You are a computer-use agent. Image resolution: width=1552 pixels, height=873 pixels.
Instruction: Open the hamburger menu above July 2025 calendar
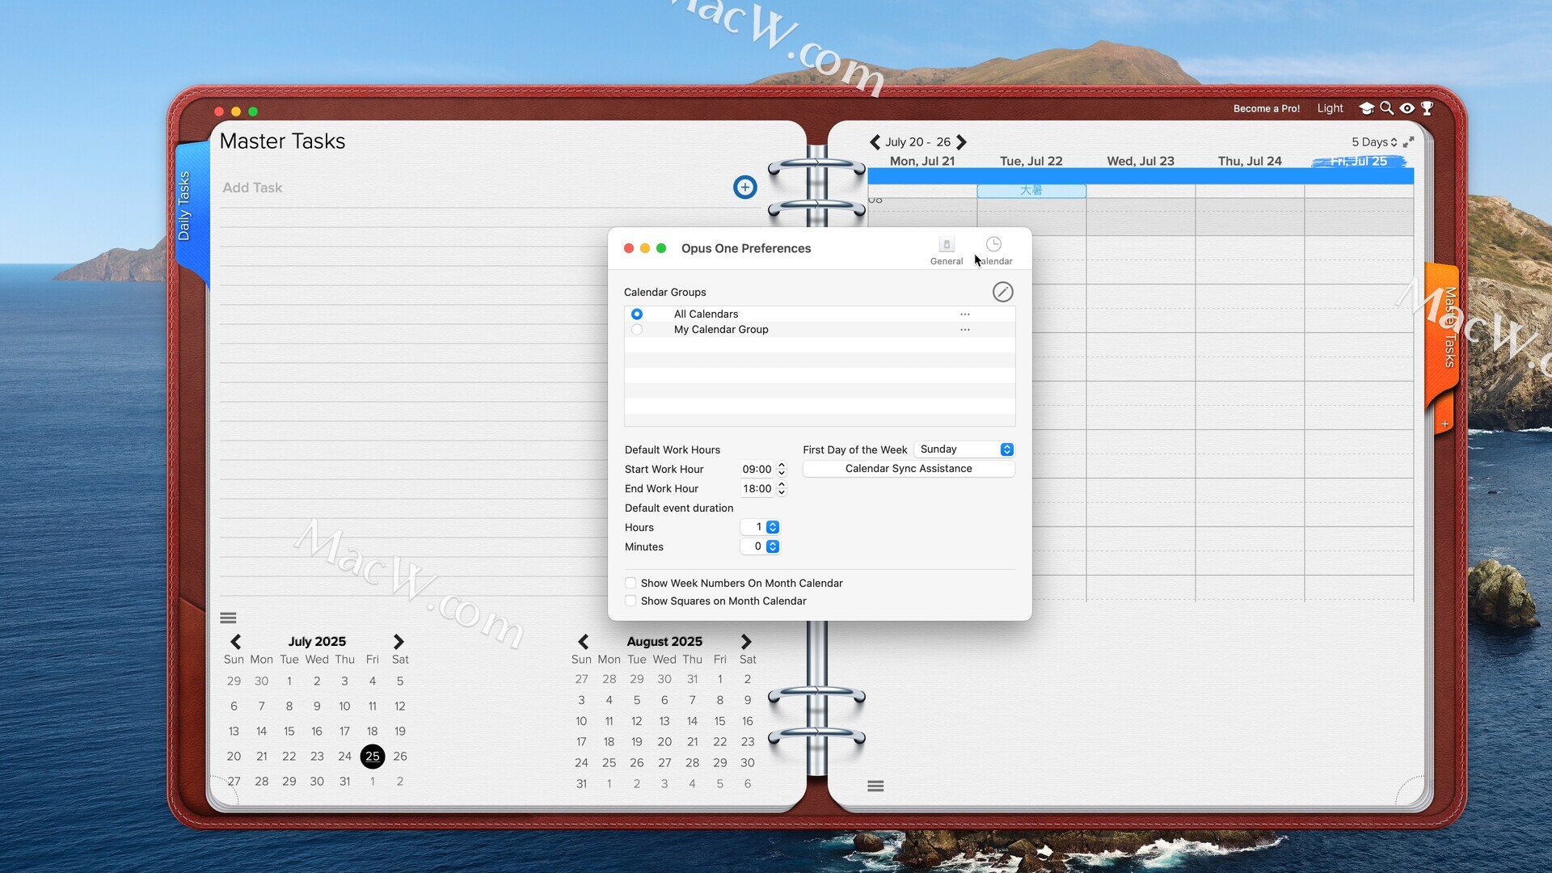(228, 618)
